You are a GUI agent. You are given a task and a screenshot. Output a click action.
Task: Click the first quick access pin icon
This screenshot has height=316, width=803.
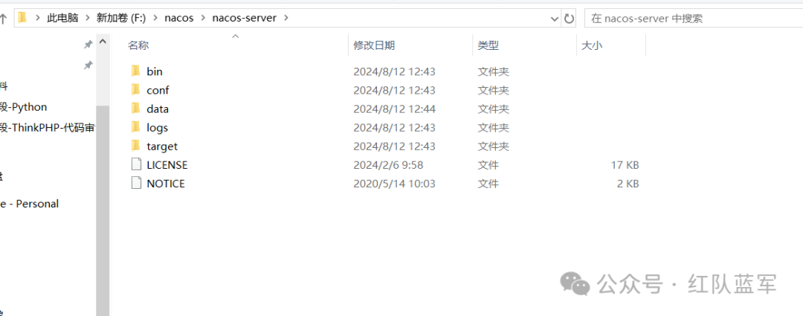(88, 45)
